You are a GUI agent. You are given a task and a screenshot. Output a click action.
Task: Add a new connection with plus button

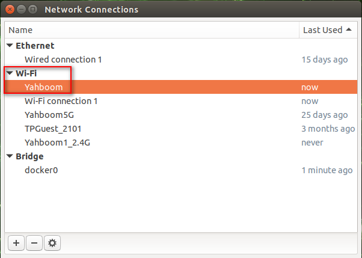click(x=16, y=243)
